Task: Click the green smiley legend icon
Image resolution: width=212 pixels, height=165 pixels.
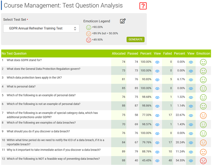Action: [x=88, y=27]
